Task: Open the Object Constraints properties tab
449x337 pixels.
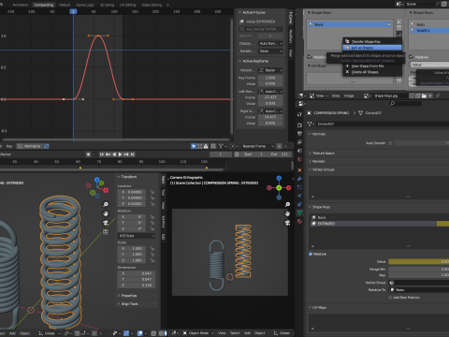Action: click(x=299, y=204)
